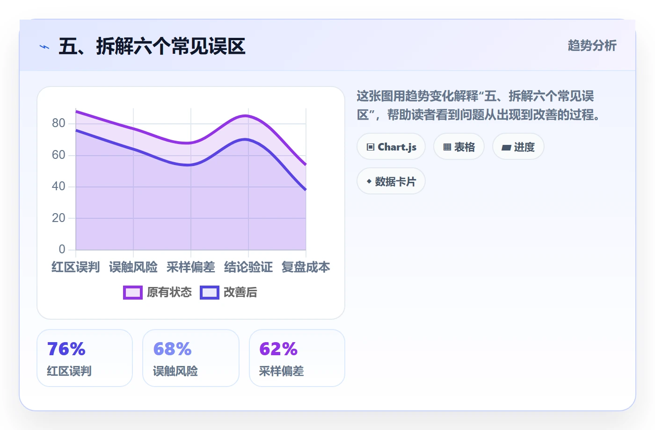Click the 复盘成本 x-axis label
Viewport: 655px width, 430px height.
tap(306, 267)
